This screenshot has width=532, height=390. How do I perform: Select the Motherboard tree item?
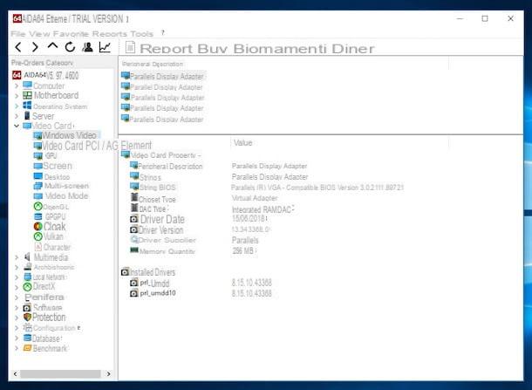click(51, 95)
